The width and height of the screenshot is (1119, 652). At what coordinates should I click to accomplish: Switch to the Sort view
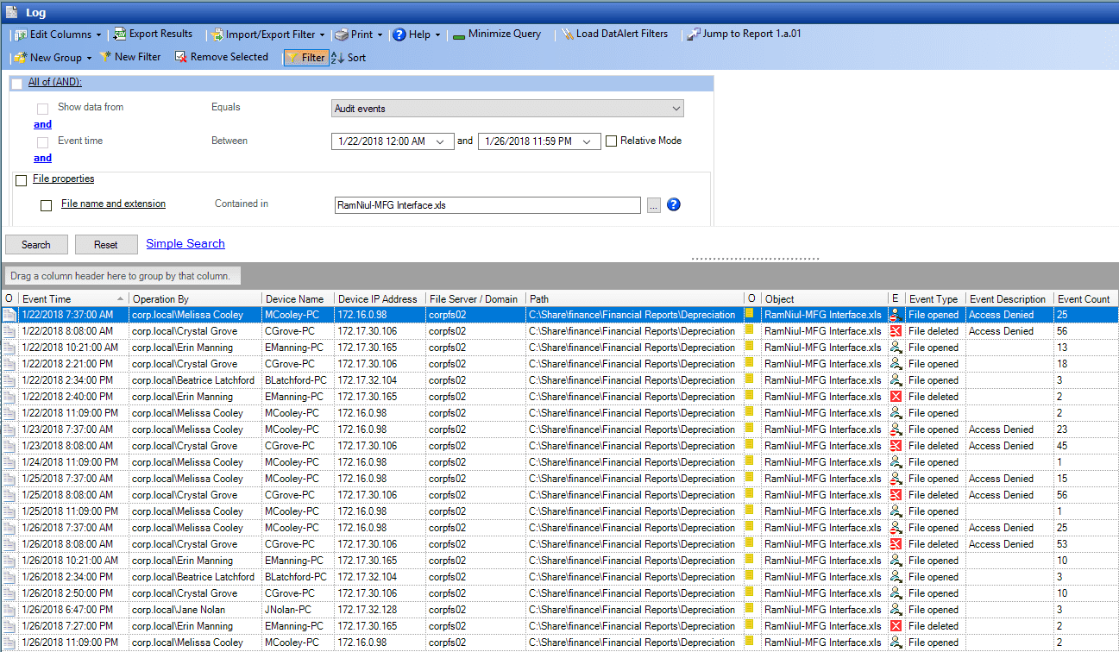coord(349,58)
